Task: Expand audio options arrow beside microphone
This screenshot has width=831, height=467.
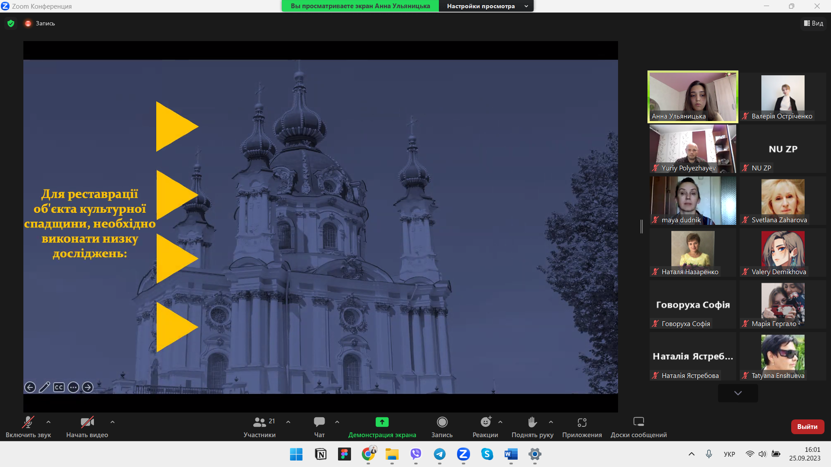Action: pyautogui.click(x=48, y=422)
